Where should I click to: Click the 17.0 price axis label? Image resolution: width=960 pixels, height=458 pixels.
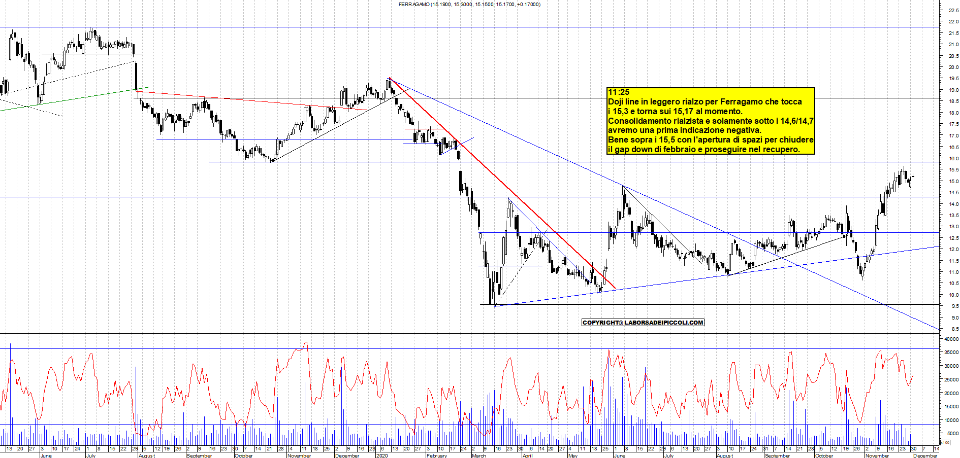click(953, 136)
